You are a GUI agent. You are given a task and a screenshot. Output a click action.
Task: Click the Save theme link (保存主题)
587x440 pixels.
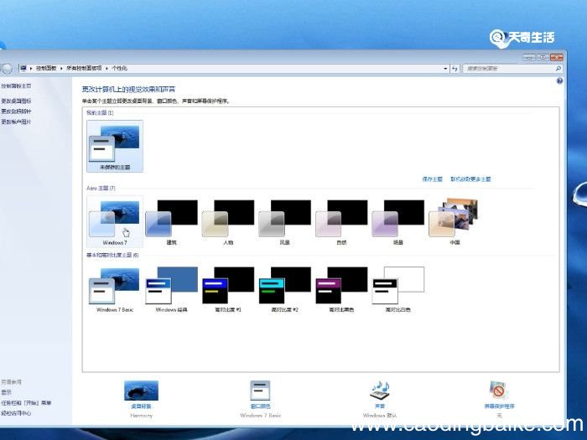click(x=433, y=179)
